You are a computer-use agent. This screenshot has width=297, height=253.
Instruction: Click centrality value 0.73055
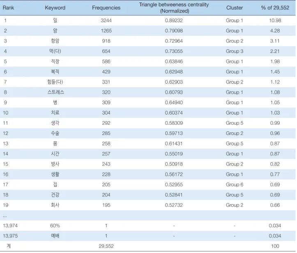(174, 51)
